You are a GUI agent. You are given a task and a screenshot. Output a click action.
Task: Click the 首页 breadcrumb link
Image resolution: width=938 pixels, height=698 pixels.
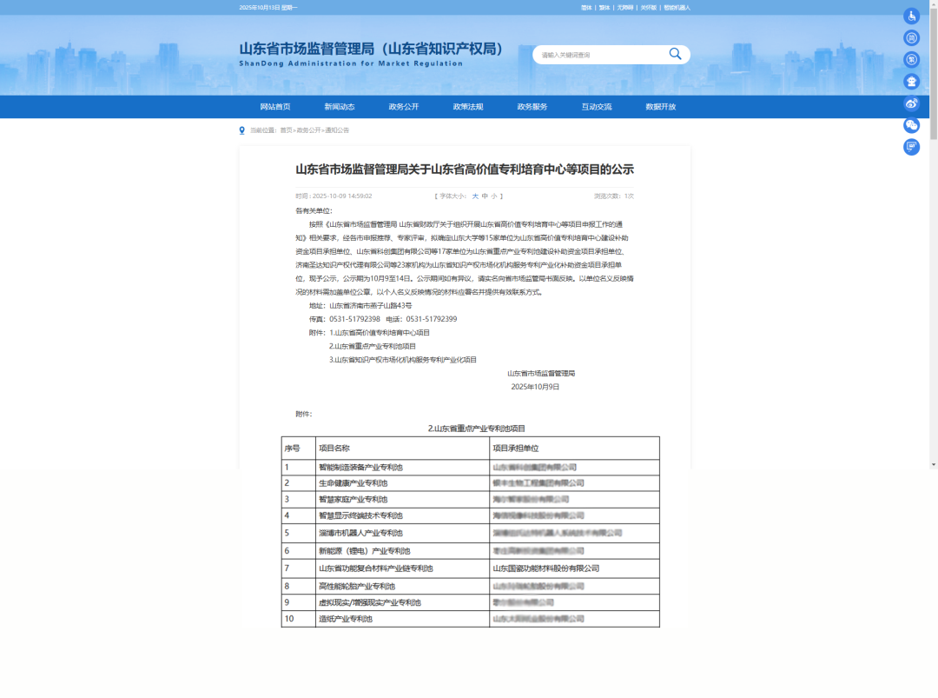click(286, 130)
